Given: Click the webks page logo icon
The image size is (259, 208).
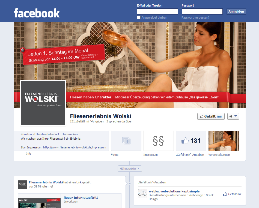Looking at the screenshot, I should click(x=142, y=194).
